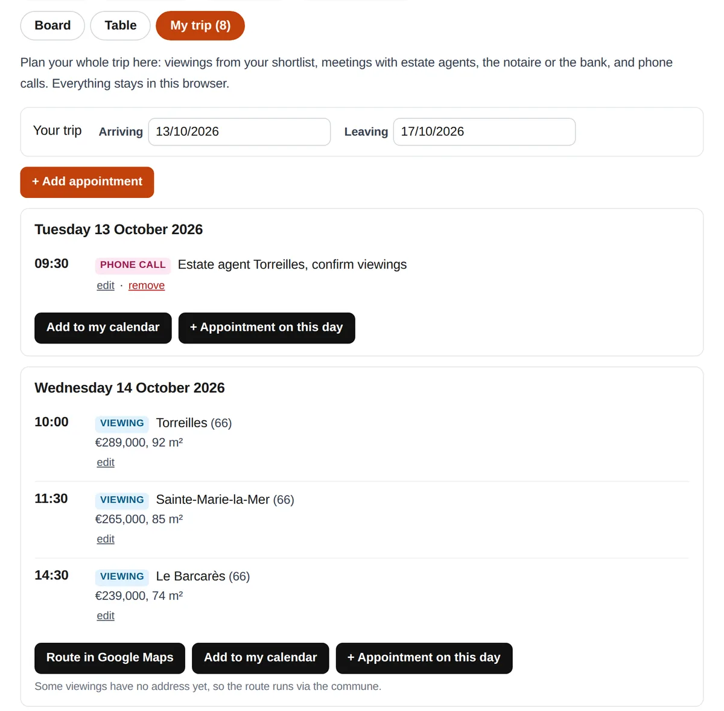
Task: Edit the 09:30 phone call appointment
Action: click(106, 285)
